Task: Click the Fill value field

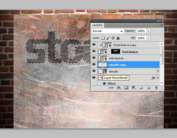Action: tap(141, 38)
